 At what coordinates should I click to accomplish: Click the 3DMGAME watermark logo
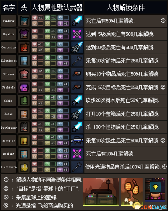click(x=150, y=206)
